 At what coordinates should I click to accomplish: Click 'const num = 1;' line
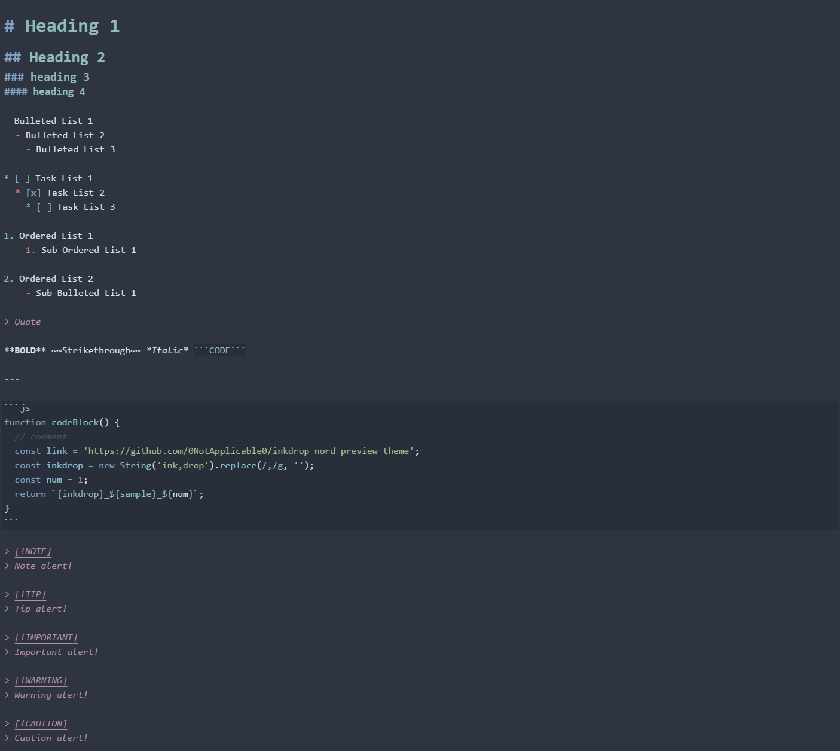[x=51, y=480]
